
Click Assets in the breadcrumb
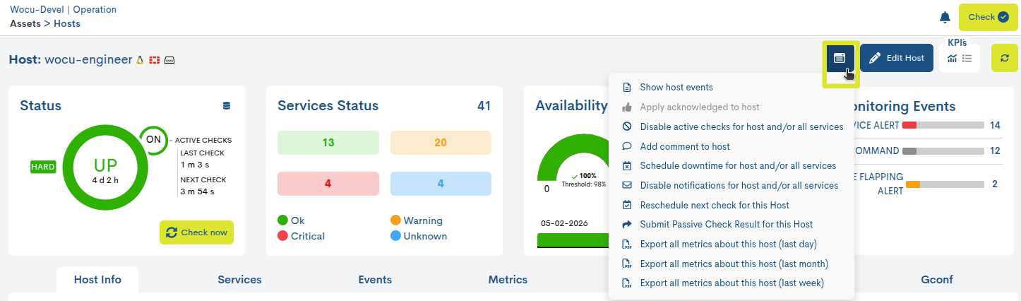[x=25, y=23]
